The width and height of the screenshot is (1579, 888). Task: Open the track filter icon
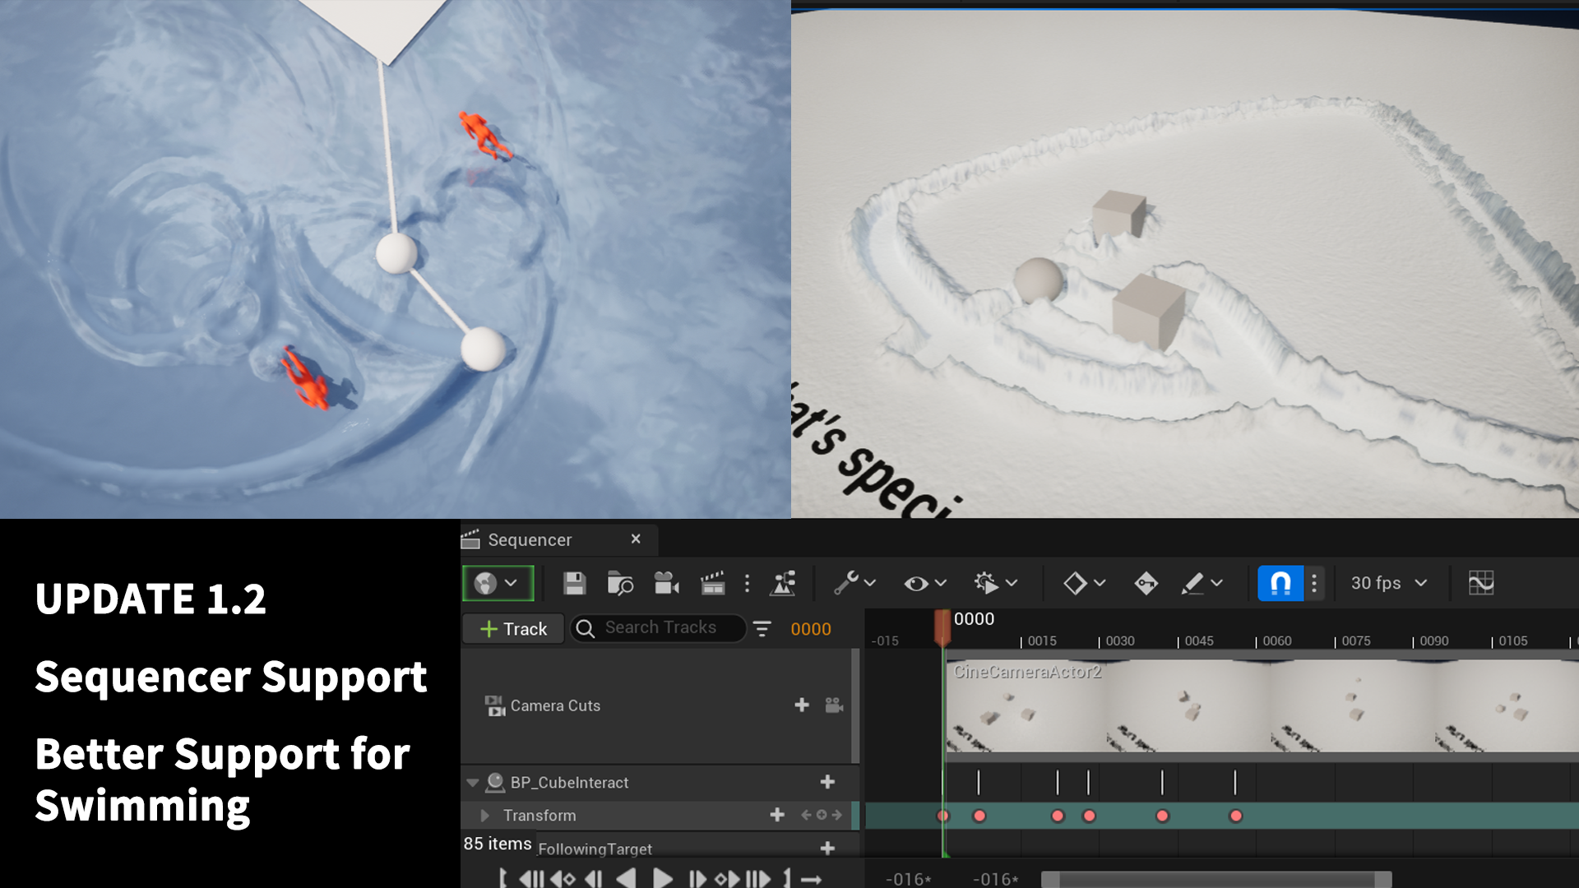click(x=762, y=629)
